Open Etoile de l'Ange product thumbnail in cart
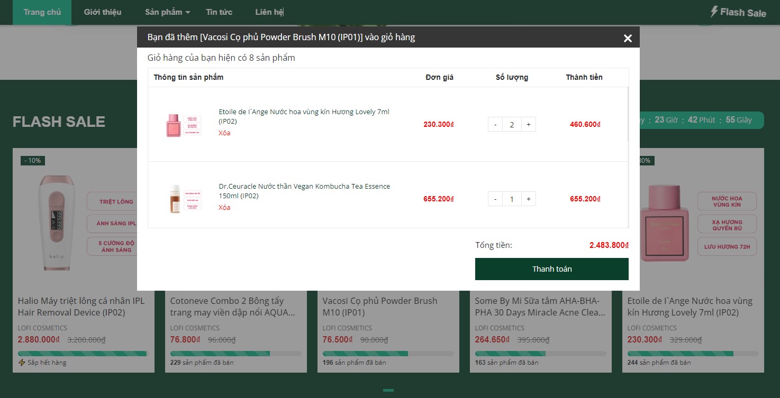 point(184,125)
